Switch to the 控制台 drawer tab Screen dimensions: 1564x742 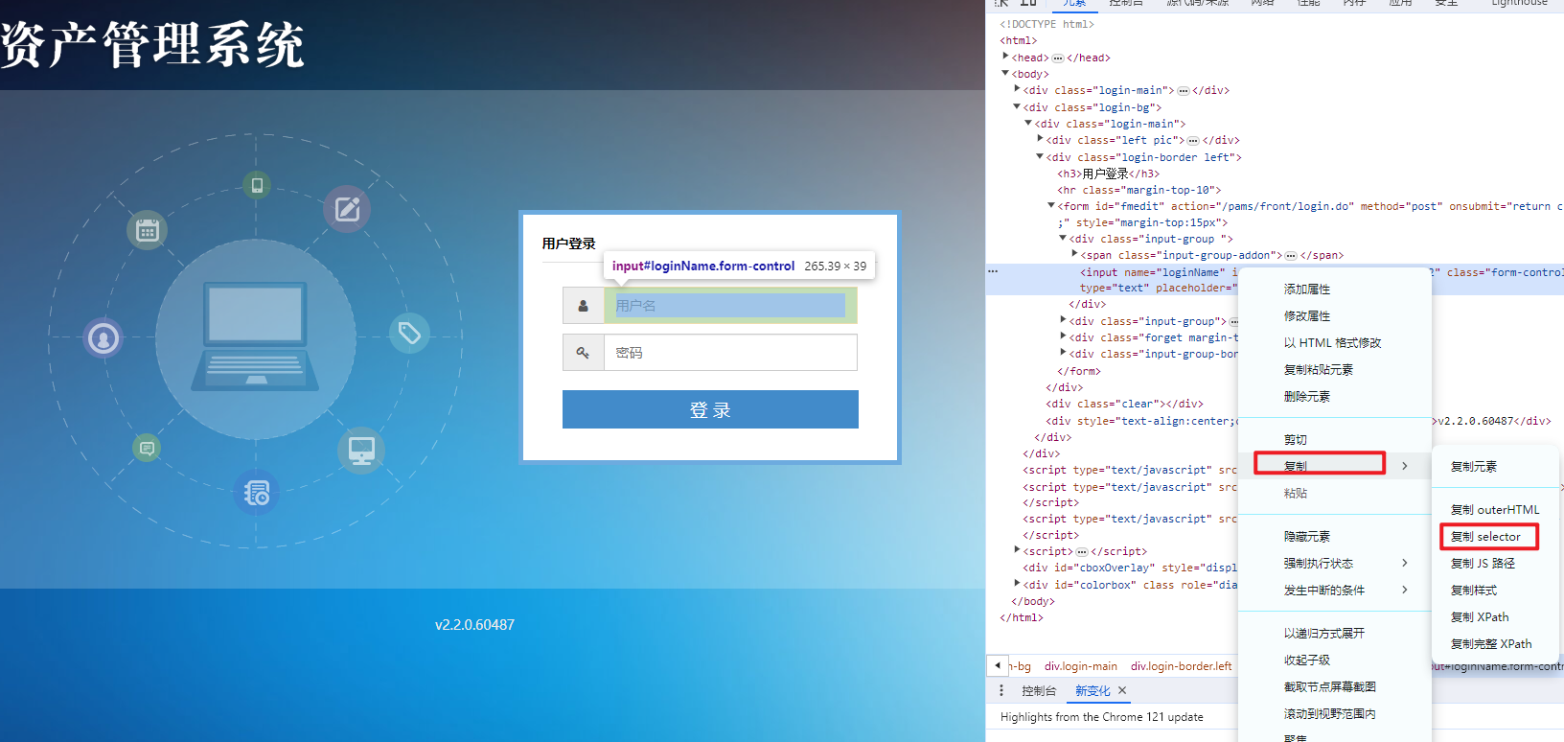point(1039,690)
